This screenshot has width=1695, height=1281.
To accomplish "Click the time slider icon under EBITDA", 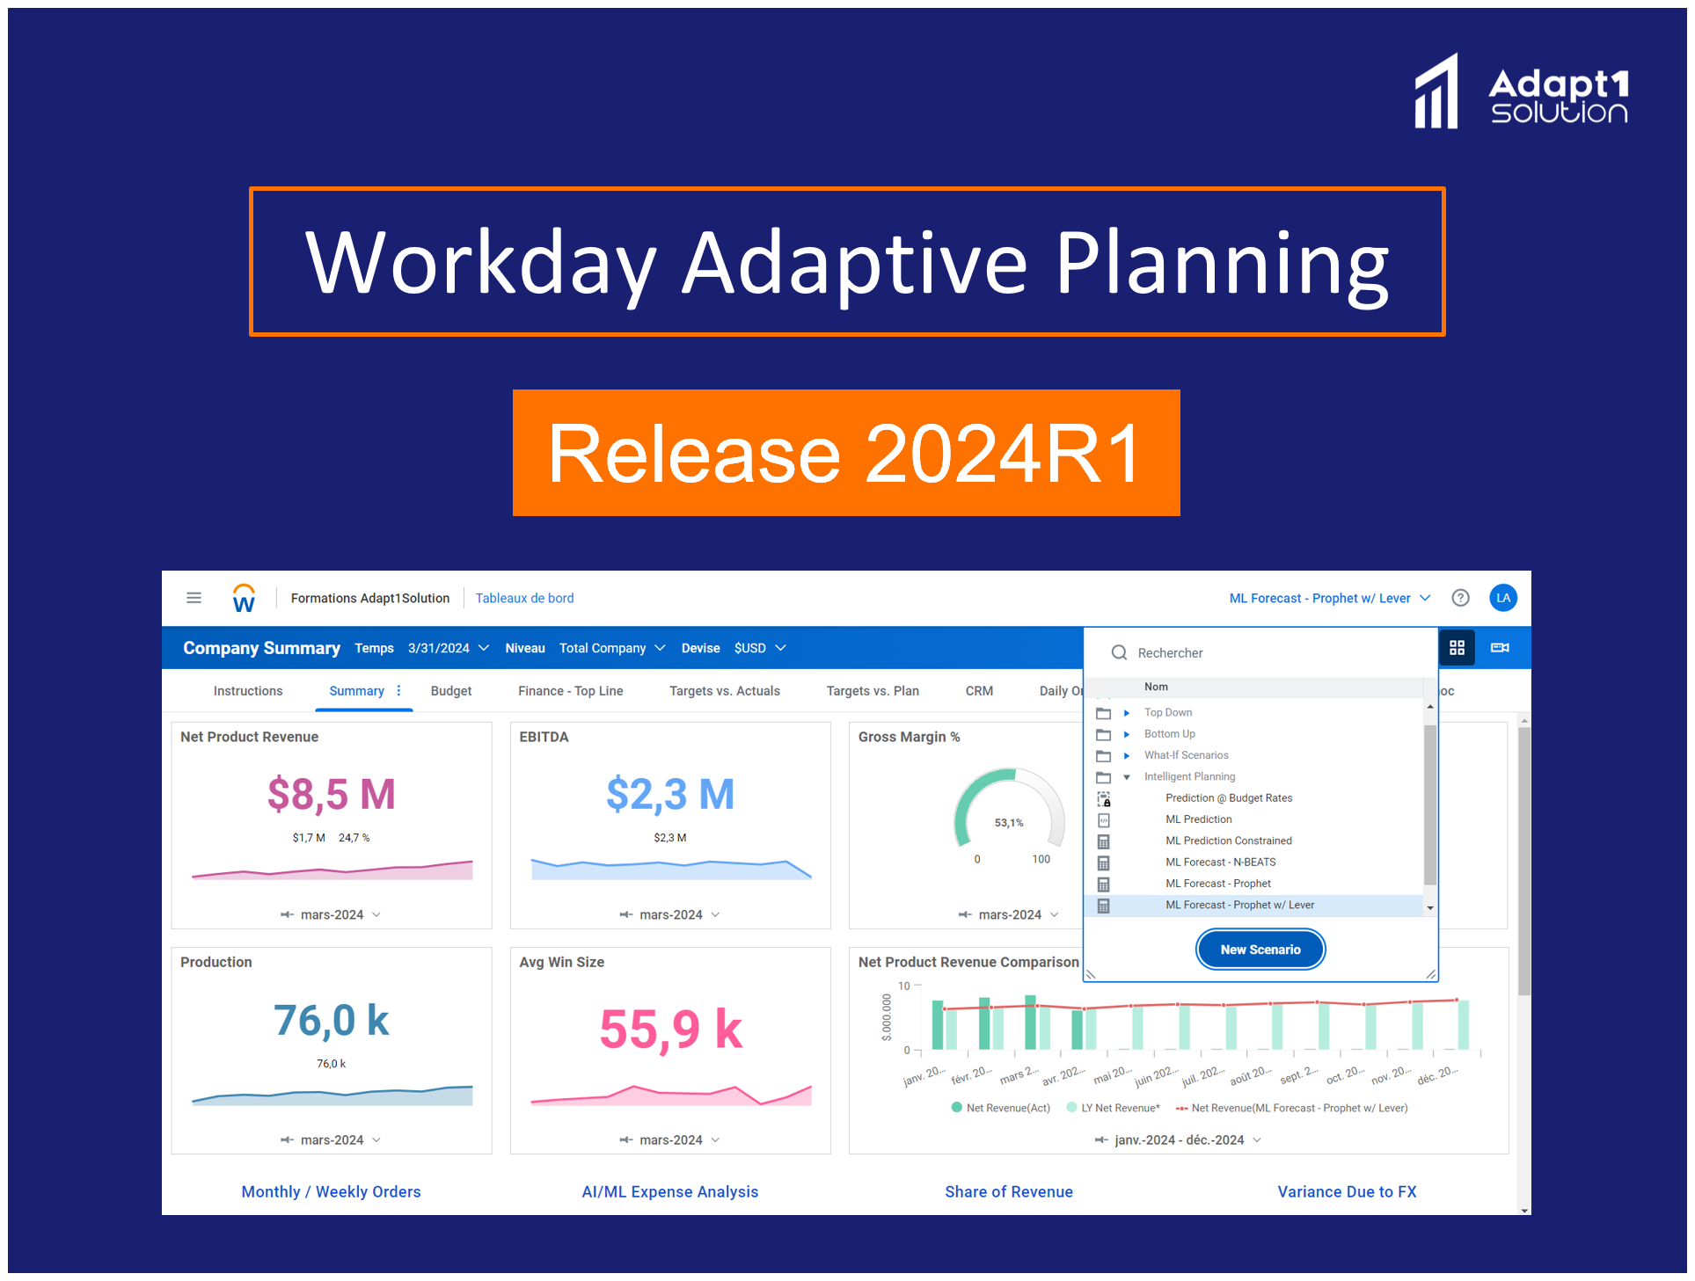I will click(625, 914).
